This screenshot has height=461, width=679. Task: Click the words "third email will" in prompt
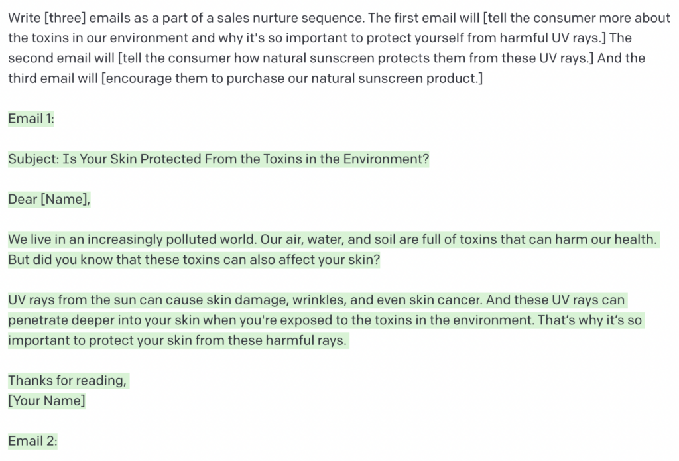53,78
